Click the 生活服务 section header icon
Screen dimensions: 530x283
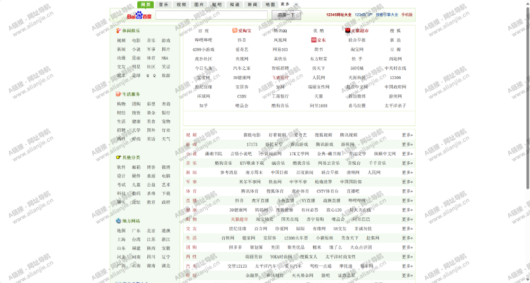pos(118,94)
